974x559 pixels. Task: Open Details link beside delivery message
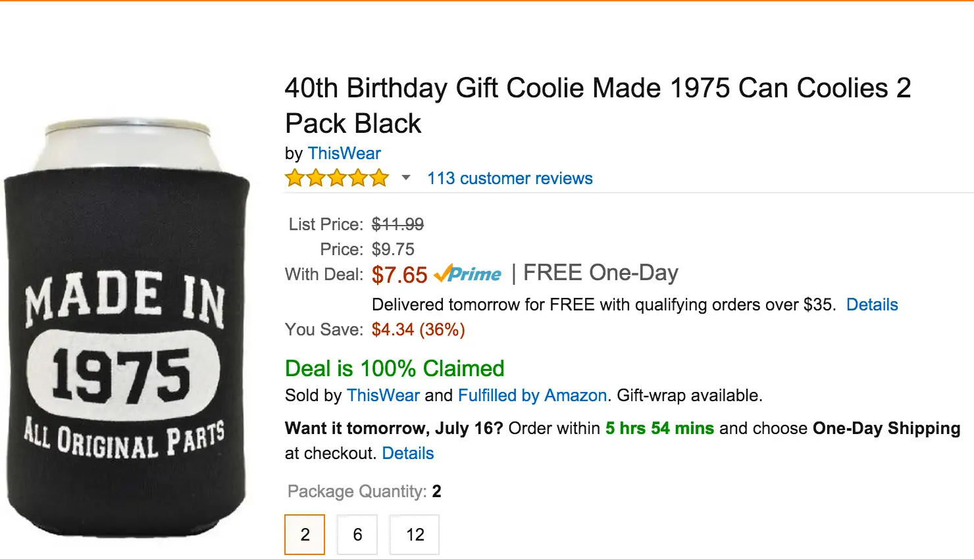(871, 304)
